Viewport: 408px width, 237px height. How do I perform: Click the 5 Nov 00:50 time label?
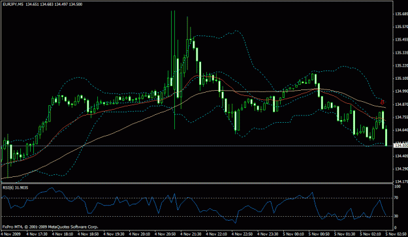(x=319, y=234)
